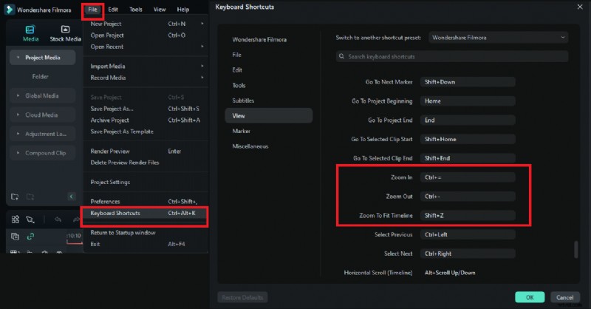Expand Compound Clip in the sidebar
This screenshot has height=309, width=591.
tap(18, 153)
